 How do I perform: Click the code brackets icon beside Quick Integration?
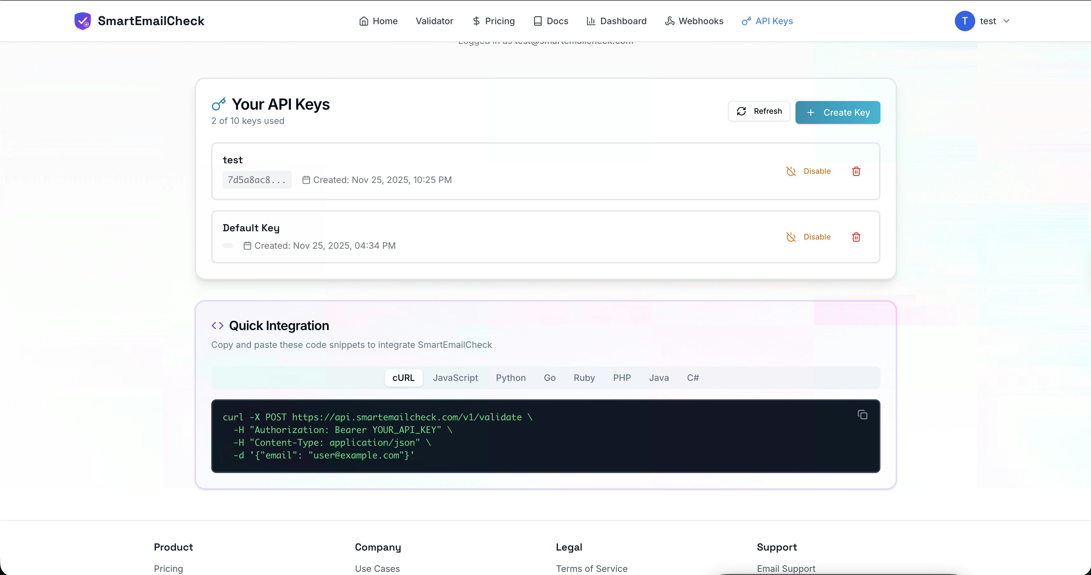pyautogui.click(x=217, y=325)
